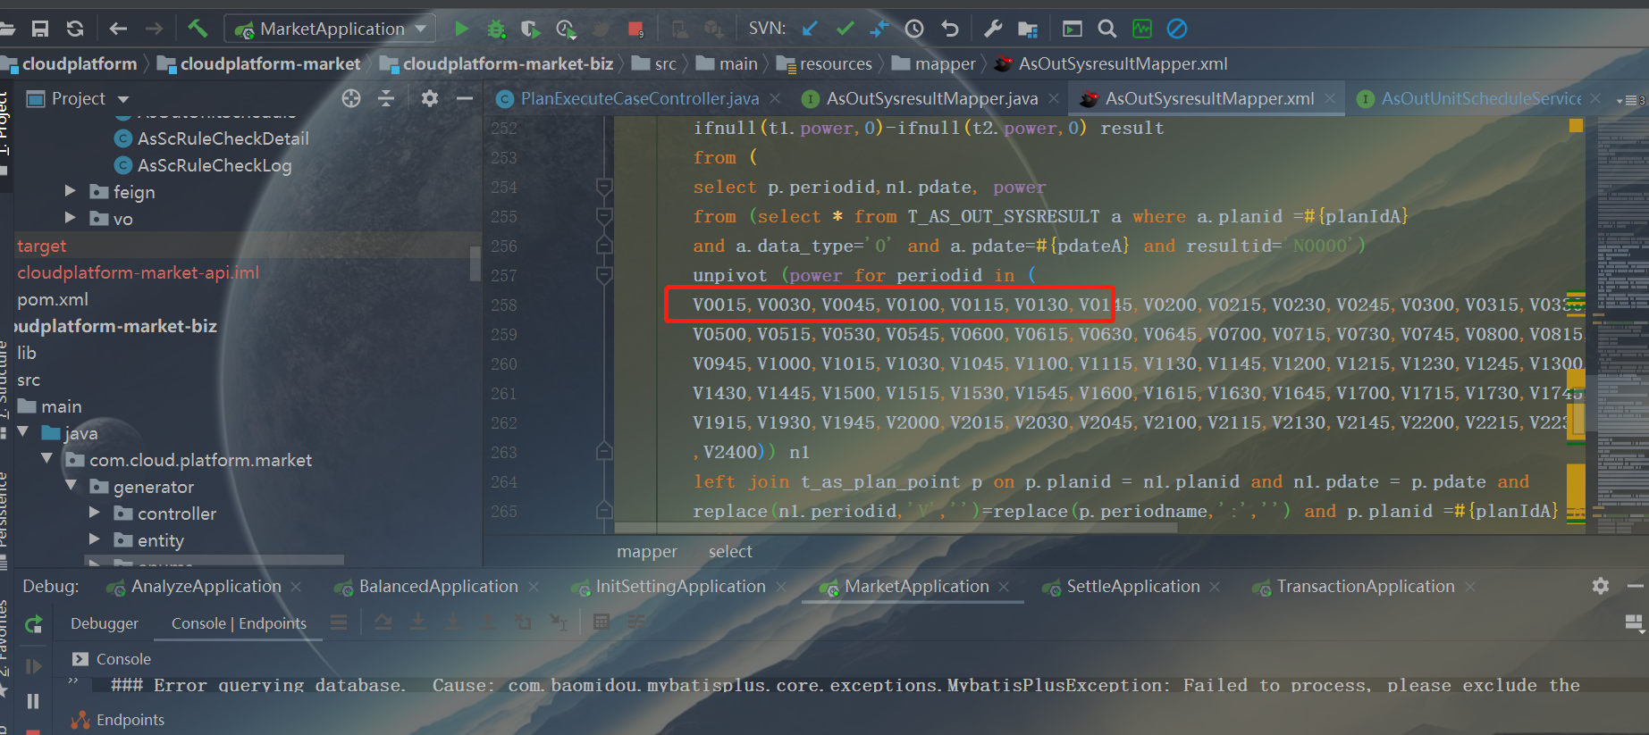Screen dimensions: 1649x735
Task: Commit changes with the SVN checkmark icon
Action: click(x=845, y=29)
